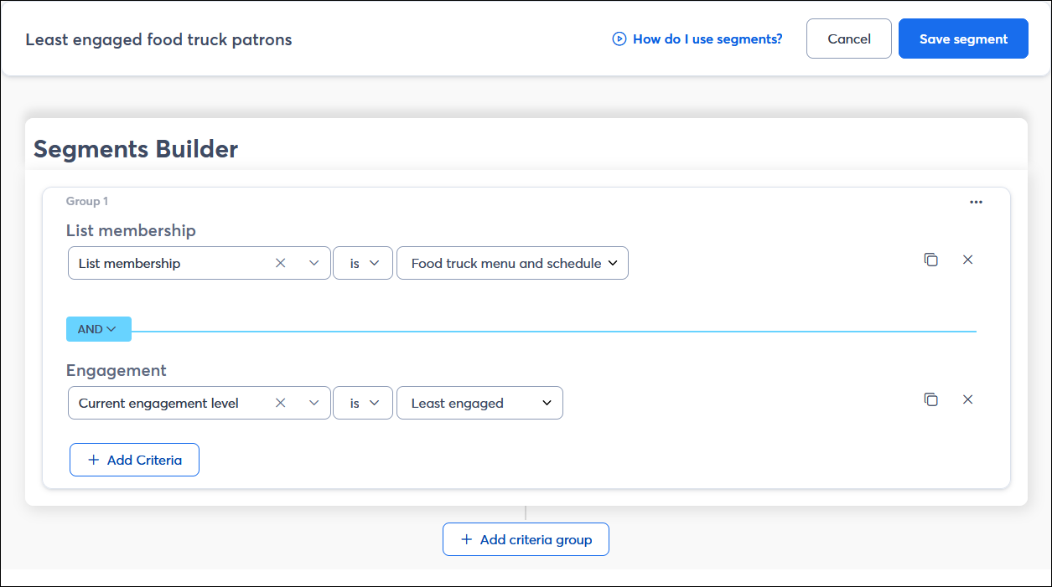Clear the selected Current engagement level field
1052x587 pixels.
(x=280, y=402)
